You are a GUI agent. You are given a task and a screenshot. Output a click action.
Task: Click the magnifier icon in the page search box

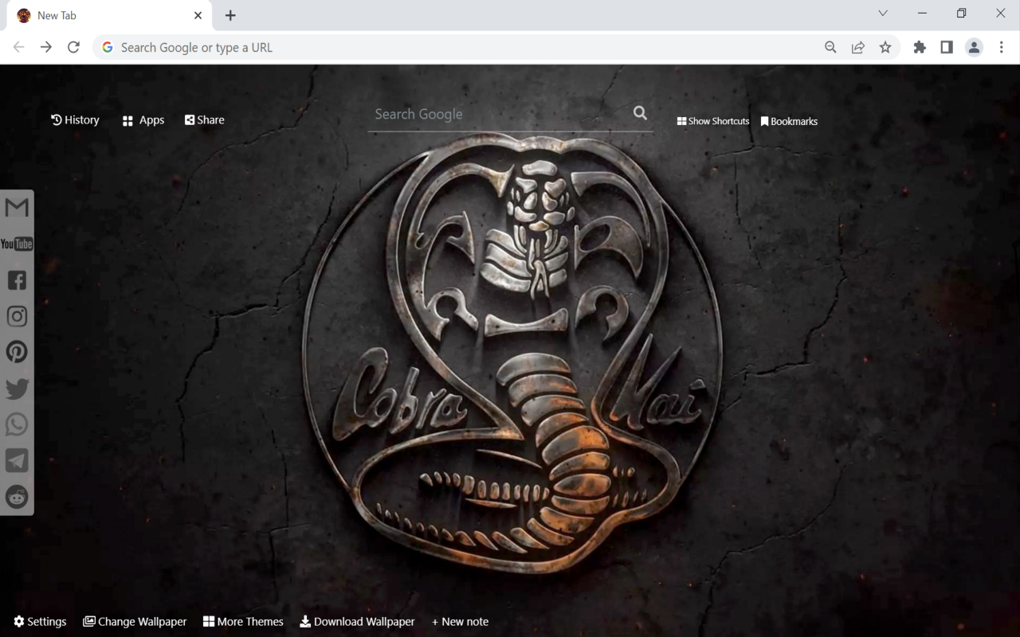pyautogui.click(x=640, y=113)
